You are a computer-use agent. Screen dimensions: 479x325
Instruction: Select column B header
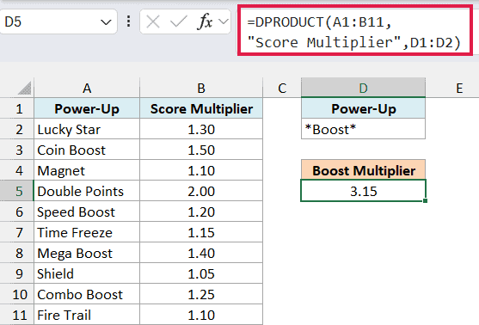(x=201, y=88)
